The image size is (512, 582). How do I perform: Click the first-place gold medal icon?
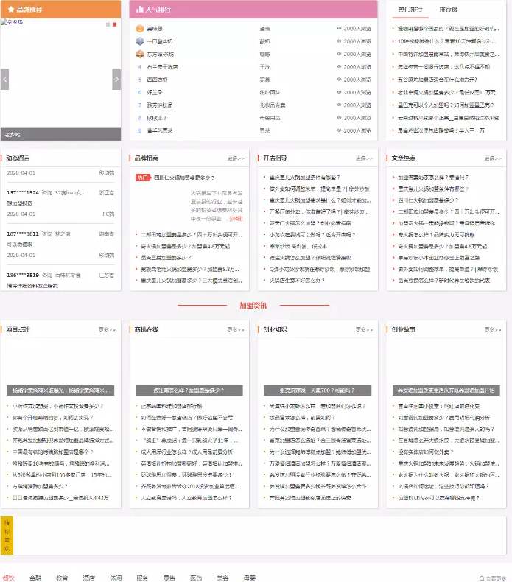pos(140,29)
